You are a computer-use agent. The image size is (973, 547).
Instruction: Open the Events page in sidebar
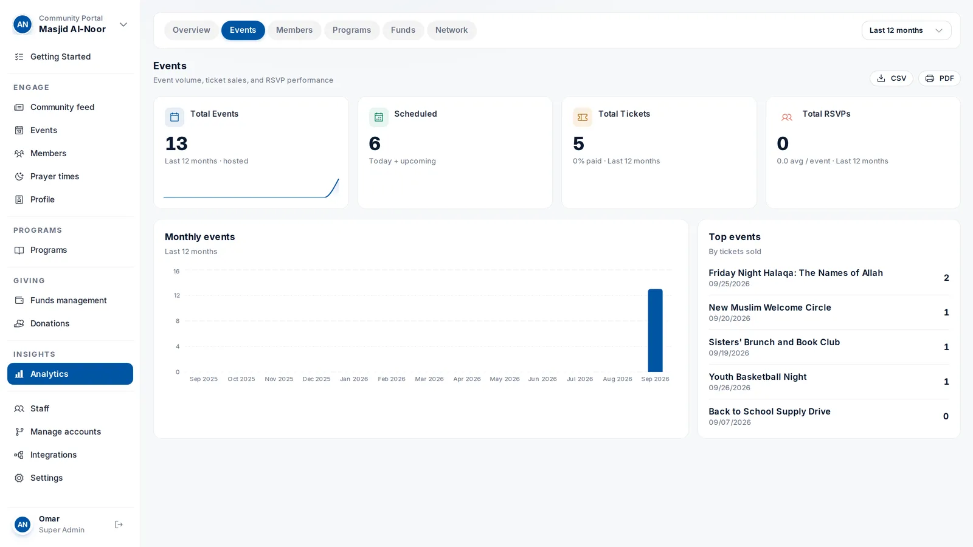(x=70, y=130)
